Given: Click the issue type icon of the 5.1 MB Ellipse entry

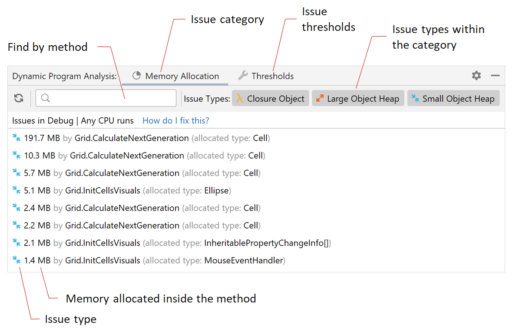Looking at the screenshot, I should pyautogui.click(x=17, y=190).
